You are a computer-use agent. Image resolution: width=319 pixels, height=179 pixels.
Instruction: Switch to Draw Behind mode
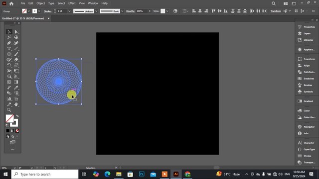pos(12,137)
